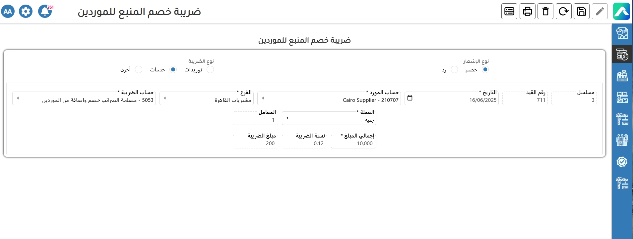Click the refresh/reload icon
633x239 pixels.
point(564,12)
